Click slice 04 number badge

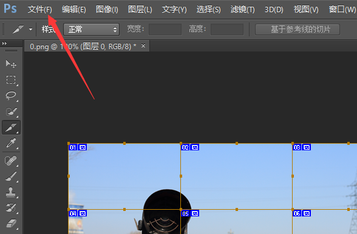tap(73, 213)
